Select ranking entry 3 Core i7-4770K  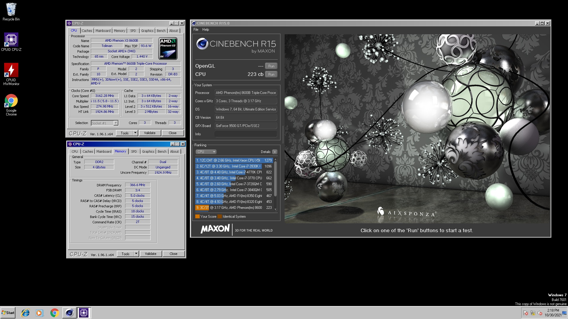(234, 172)
